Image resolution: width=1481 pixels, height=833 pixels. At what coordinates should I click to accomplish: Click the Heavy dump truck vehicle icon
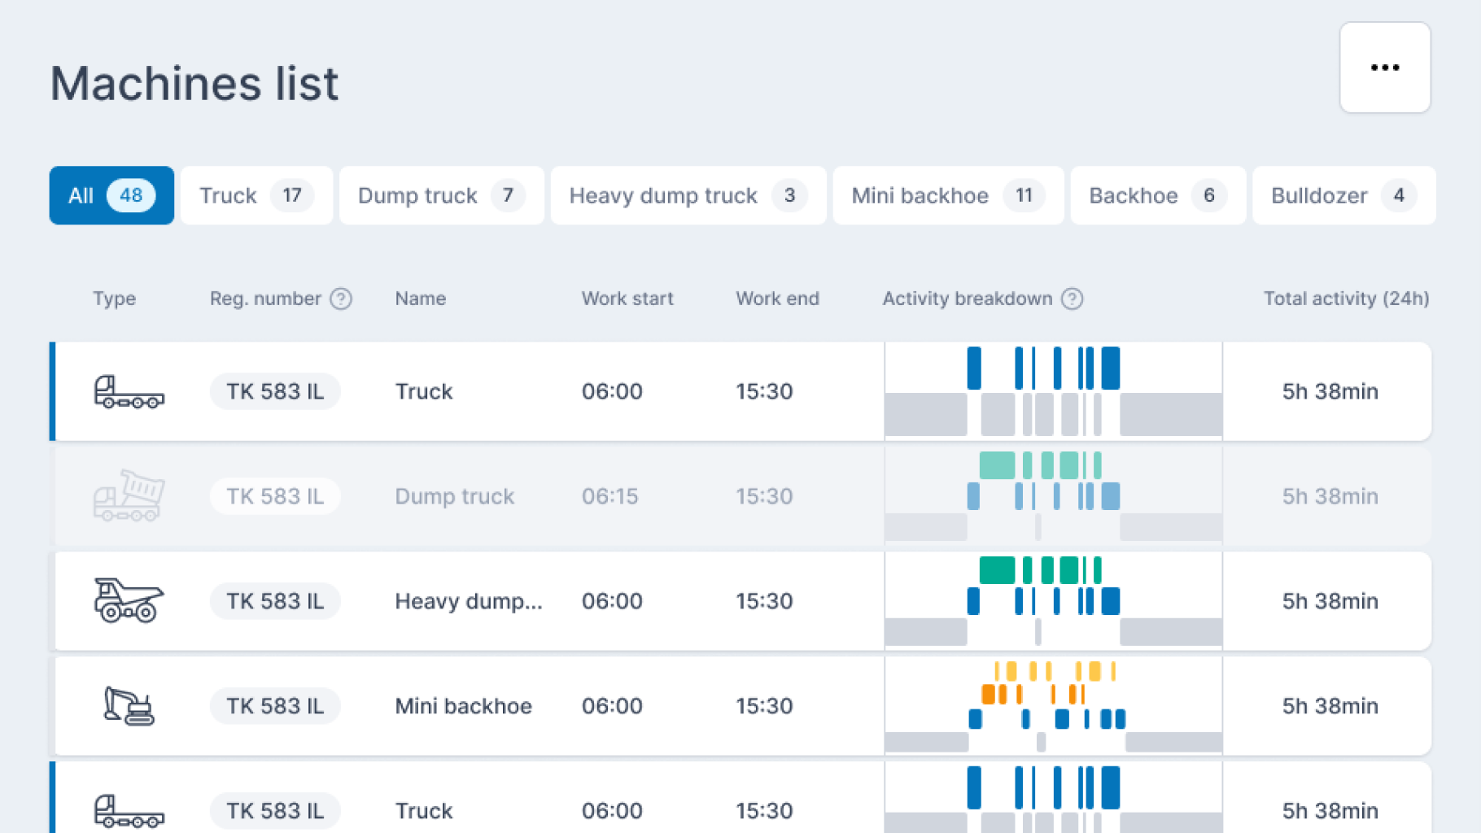[x=129, y=600]
